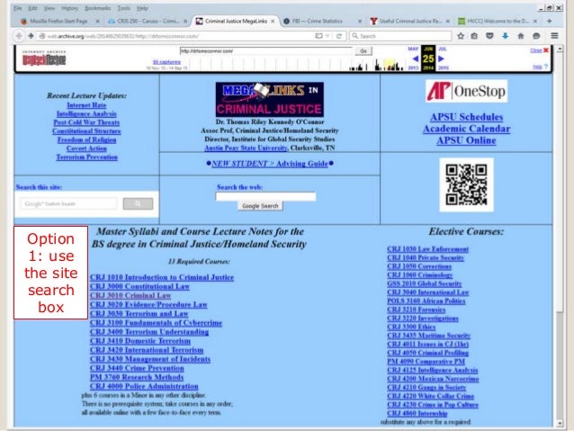Show bookmarks list icon in toolbar
This screenshot has width=574, height=431.
pos(474,36)
